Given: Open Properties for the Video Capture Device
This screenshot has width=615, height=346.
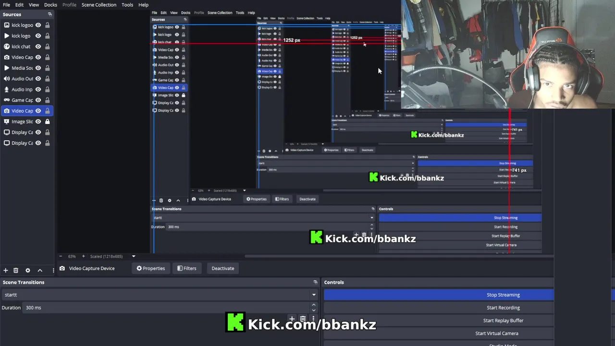Looking at the screenshot, I should [150, 268].
